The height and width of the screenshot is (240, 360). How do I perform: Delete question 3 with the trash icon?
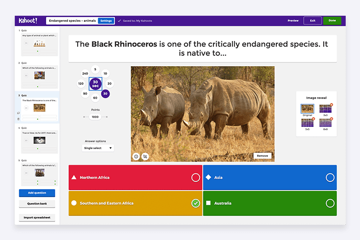pos(19,119)
